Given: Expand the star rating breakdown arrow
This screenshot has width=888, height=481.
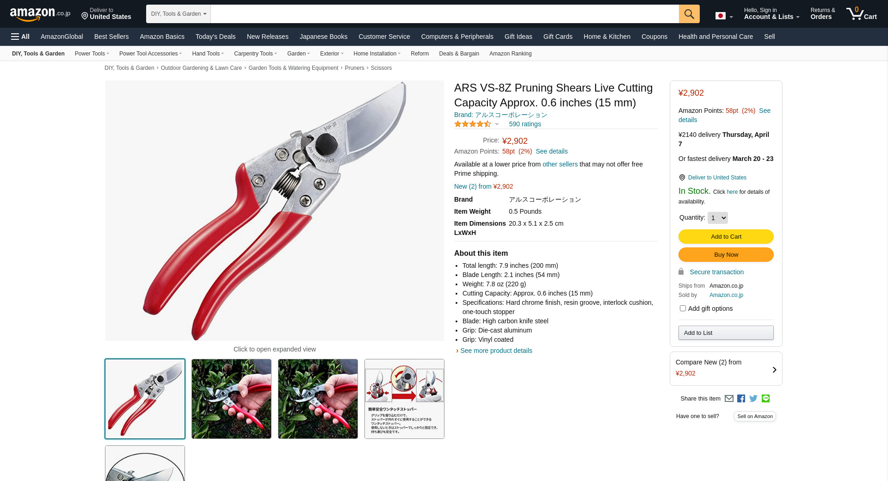Looking at the screenshot, I should (x=497, y=124).
